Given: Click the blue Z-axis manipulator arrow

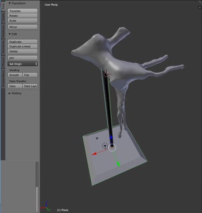Looking at the screenshot, I should click(111, 137).
